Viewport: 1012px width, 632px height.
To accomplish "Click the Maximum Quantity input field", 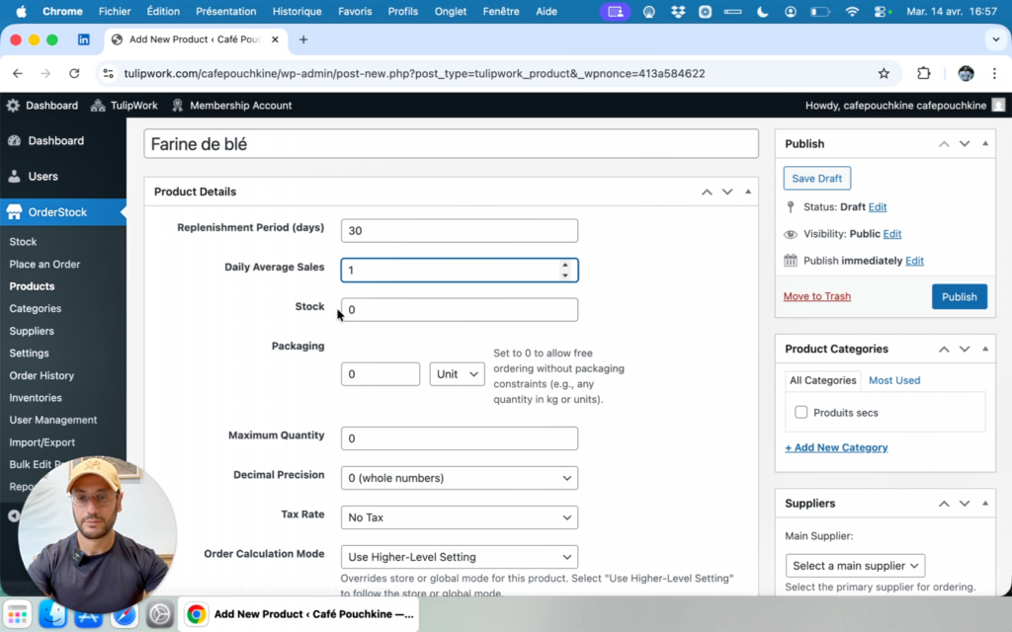I will click(x=459, y=438).
